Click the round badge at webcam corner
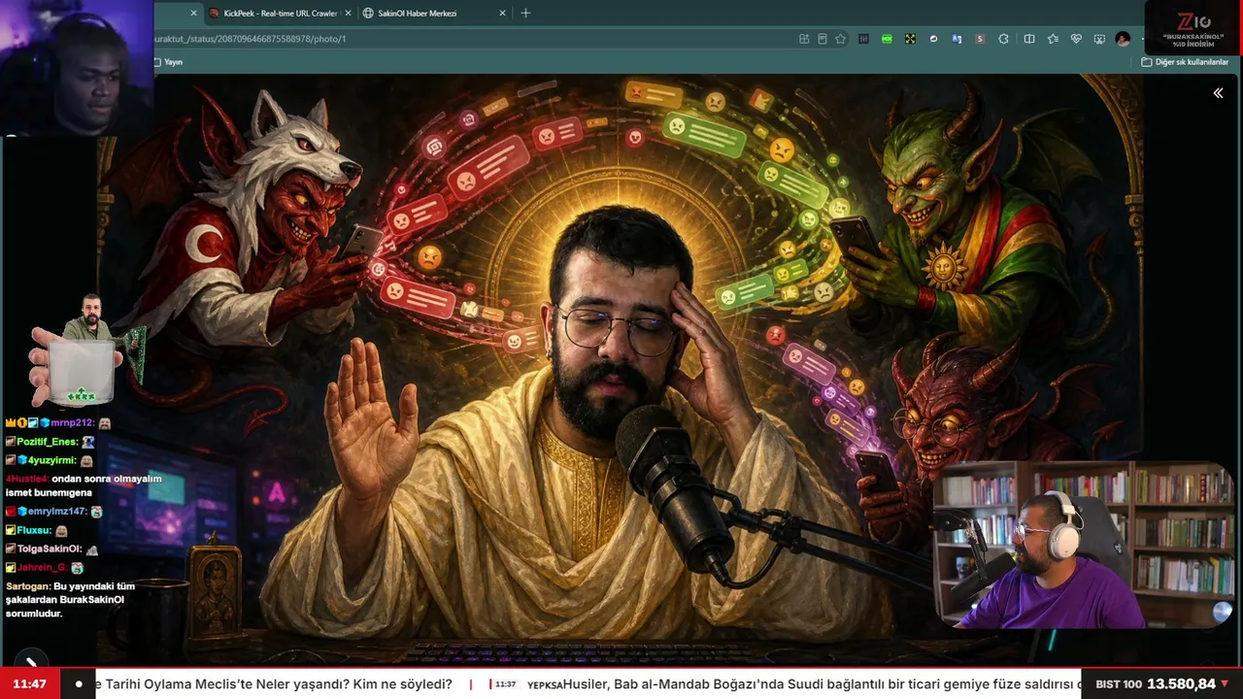The height and width of the screenshot is (699, 1243). tap(1222, 612)
